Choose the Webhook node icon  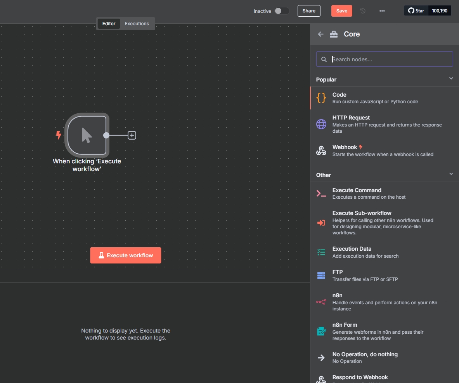(321, 151)
